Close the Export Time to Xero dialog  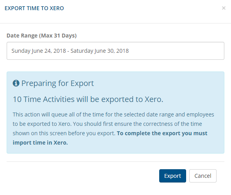click(224, 8)
